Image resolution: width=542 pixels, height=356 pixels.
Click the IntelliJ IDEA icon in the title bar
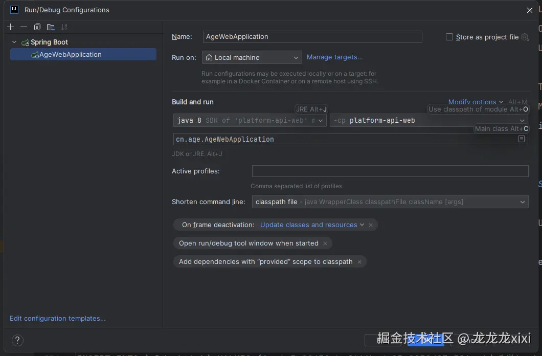click(x=14, y=10)
